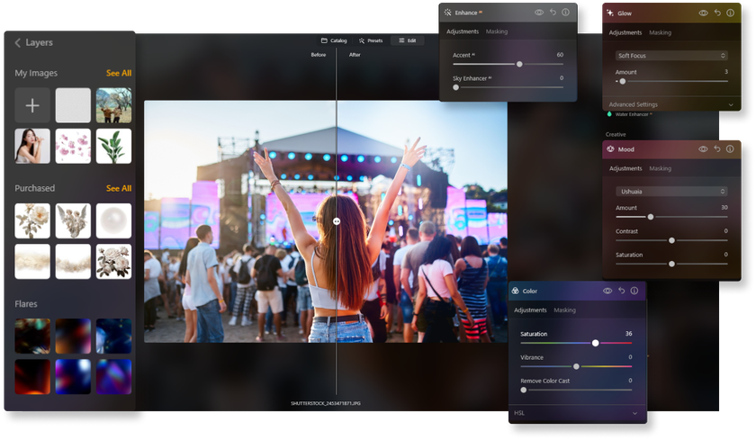Viewport: 756px width, 440px height.
Task: Reset the Enhance panel adjustments
Action: click(553, 13)
